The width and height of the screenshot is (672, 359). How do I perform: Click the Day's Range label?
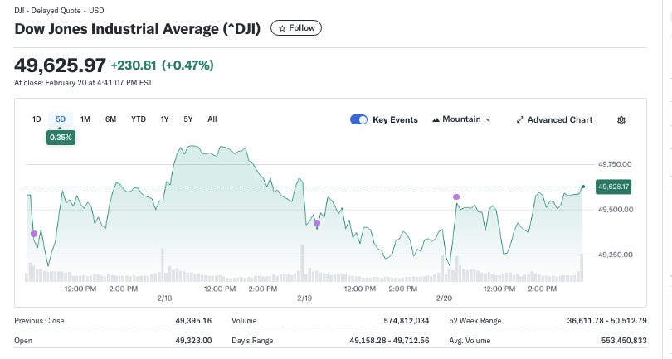point(252,341)
